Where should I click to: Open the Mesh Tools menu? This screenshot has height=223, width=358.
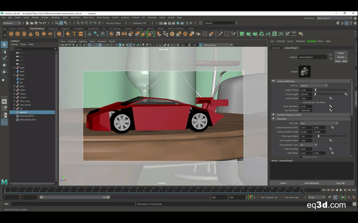tap(89, 17)
